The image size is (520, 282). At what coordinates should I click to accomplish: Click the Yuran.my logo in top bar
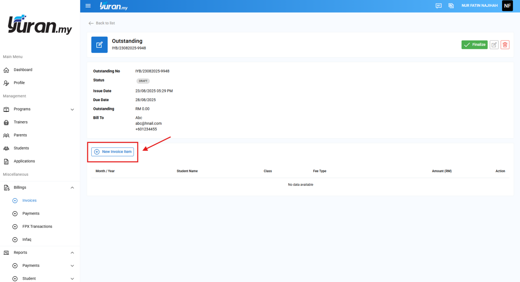click(x=114, y=6)
